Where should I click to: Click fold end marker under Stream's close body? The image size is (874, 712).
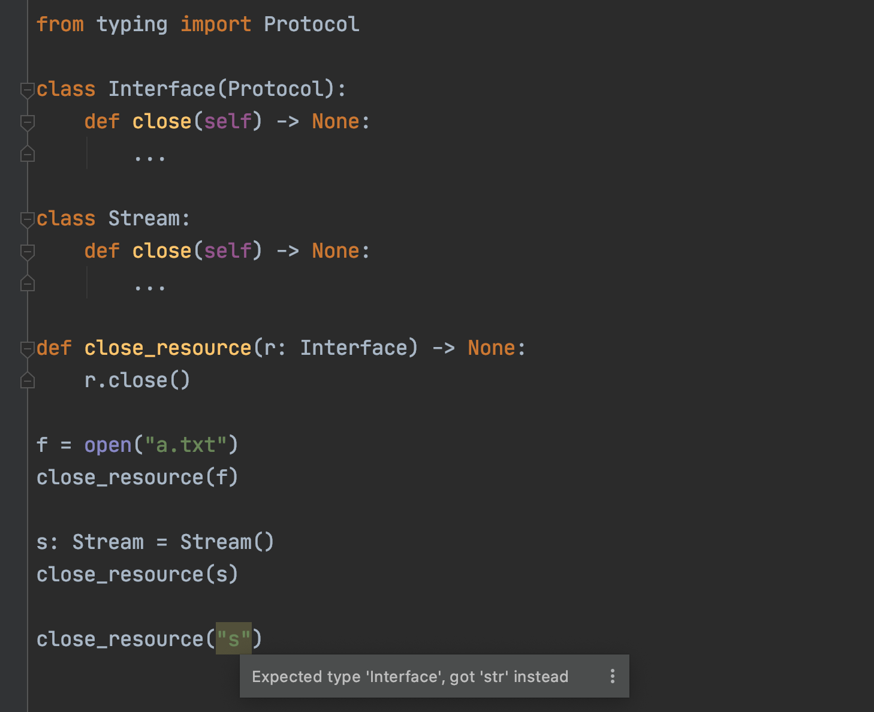[x=28, y=283]
